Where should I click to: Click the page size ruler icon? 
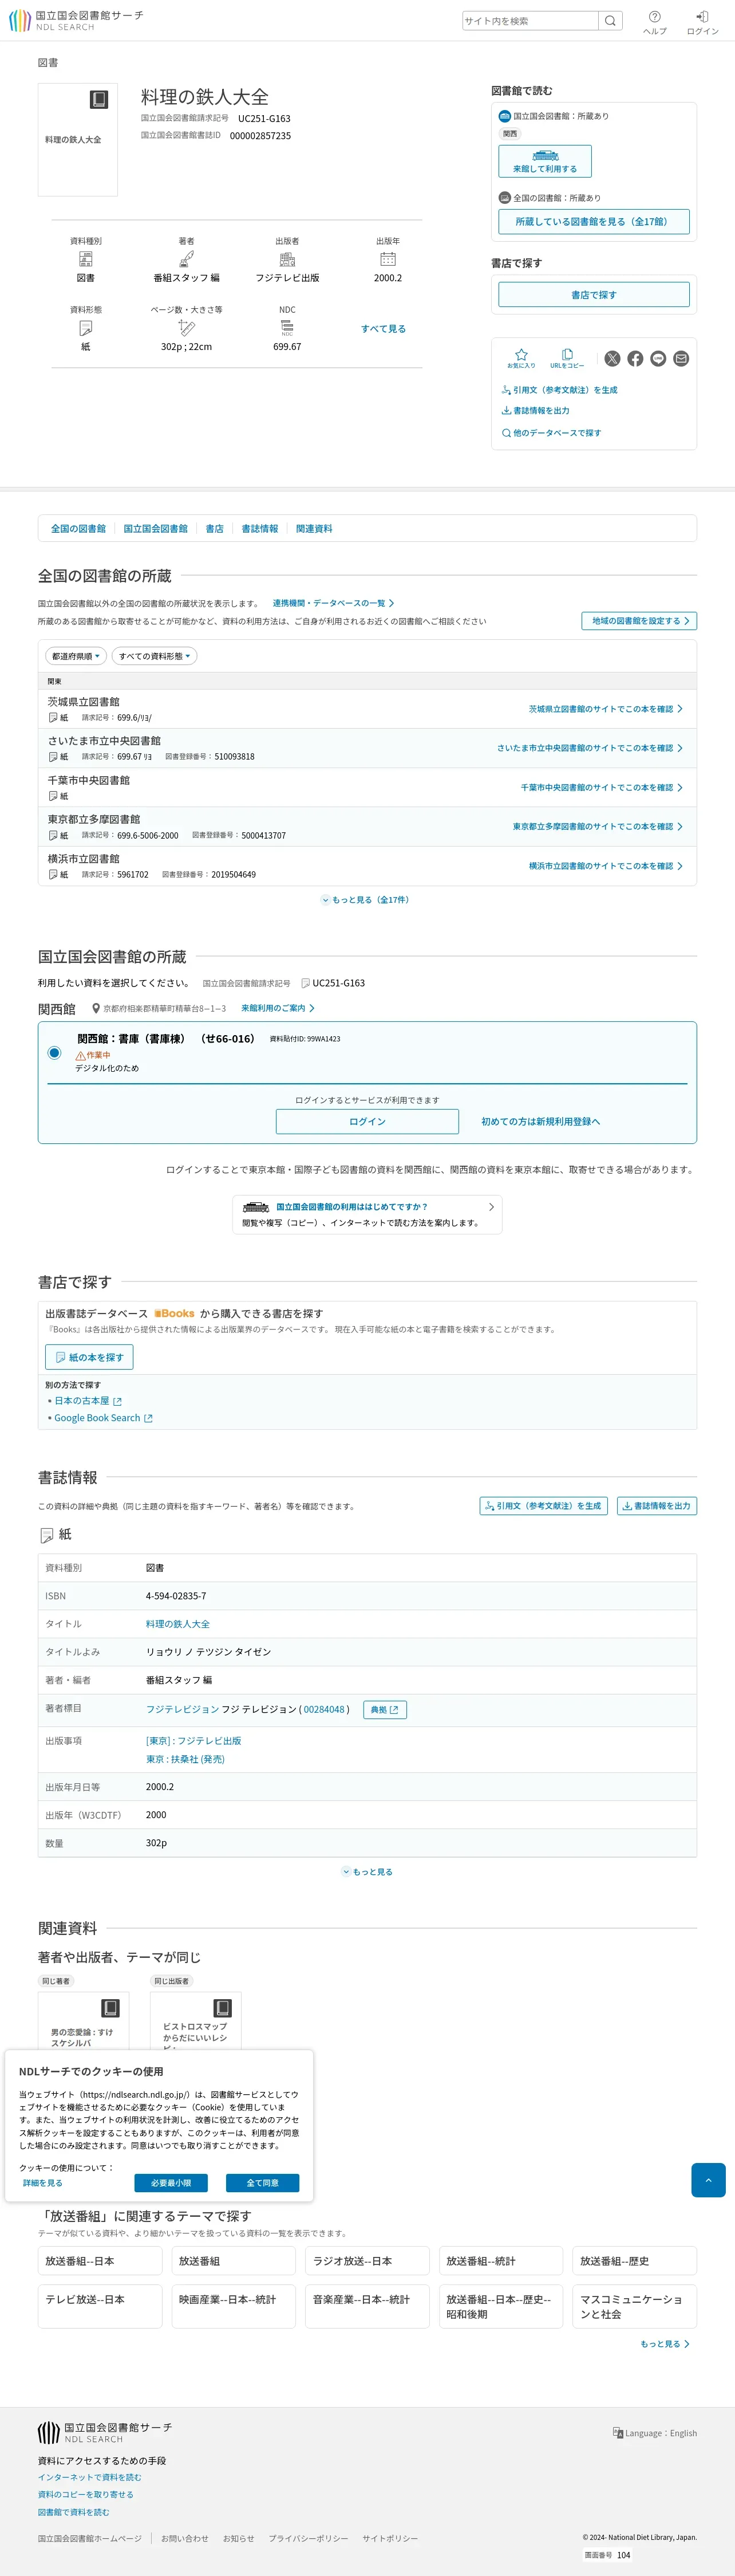(187, 328)
